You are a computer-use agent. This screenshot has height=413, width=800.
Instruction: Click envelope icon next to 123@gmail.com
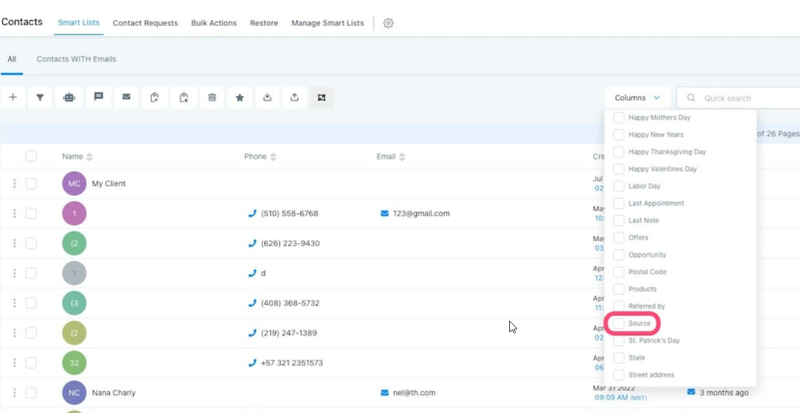point(384,213)
